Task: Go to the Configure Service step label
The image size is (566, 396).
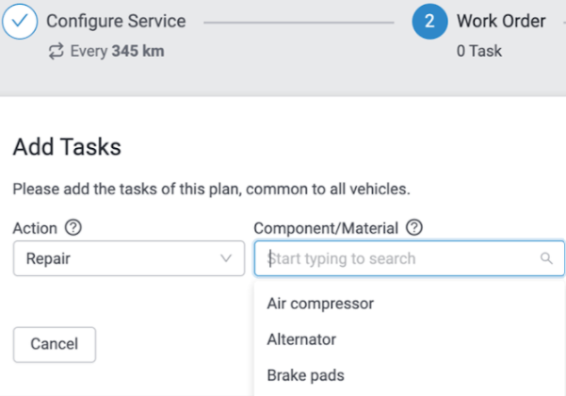Action: click(116, 21)
